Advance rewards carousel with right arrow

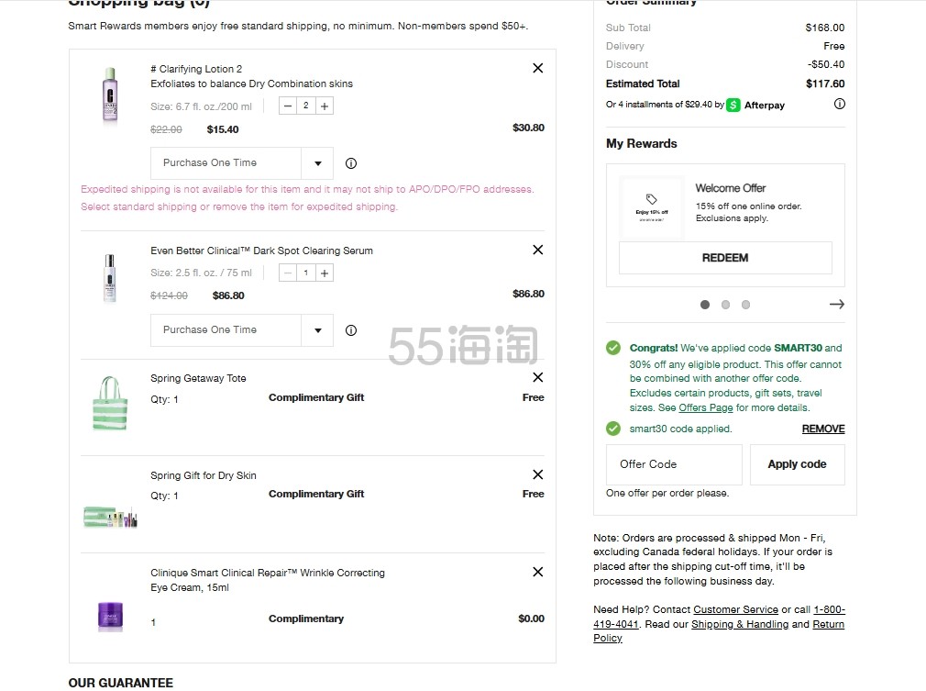[837, 305]
